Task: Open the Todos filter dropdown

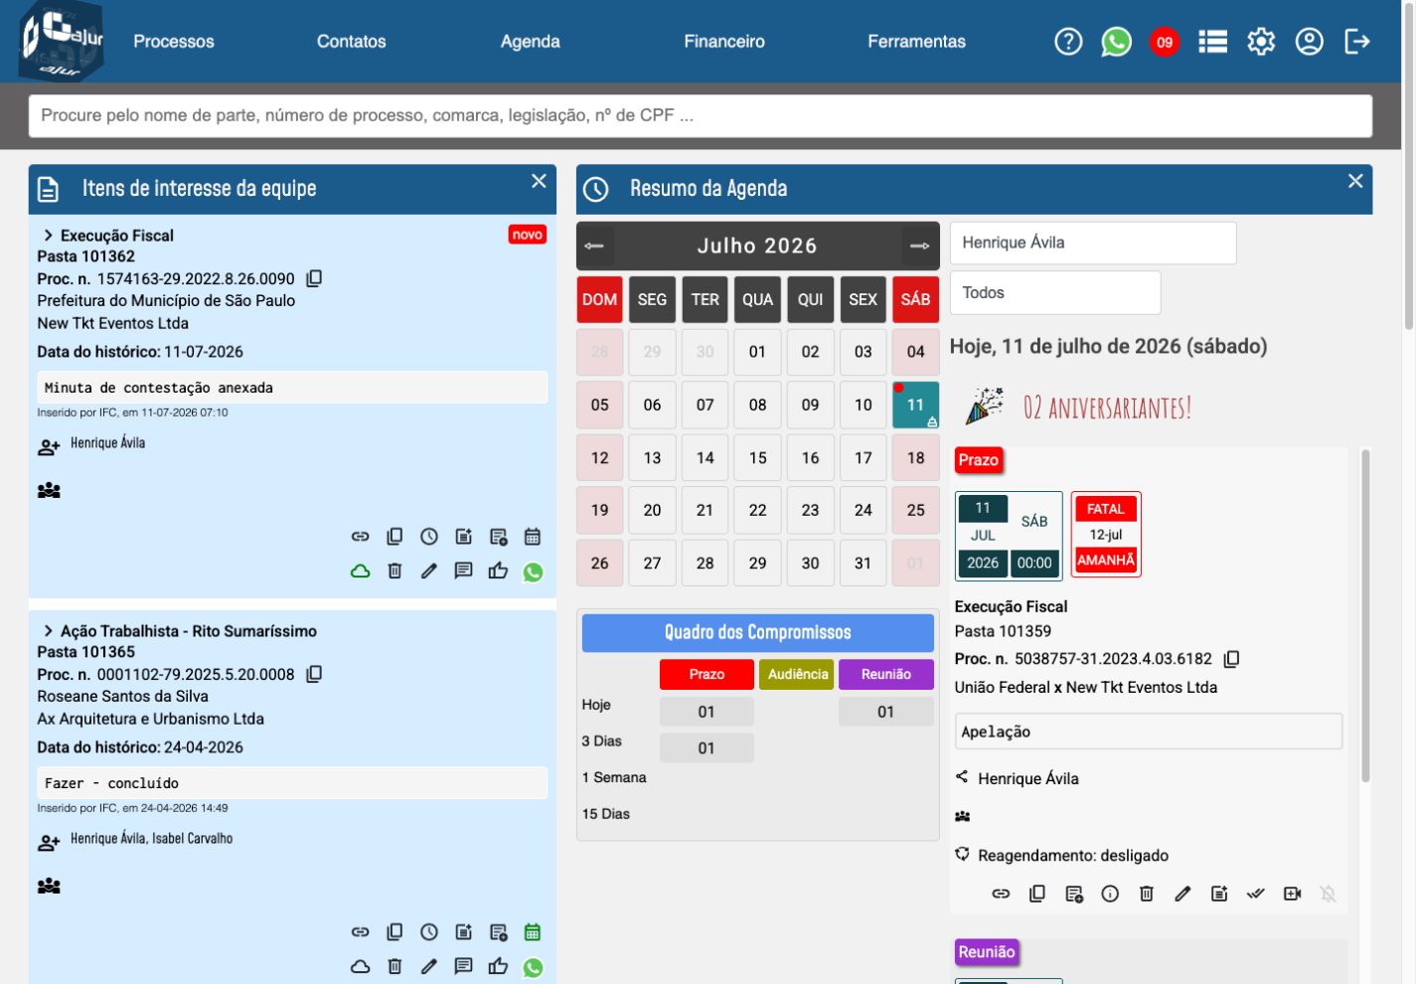Action: [1055, 292]
